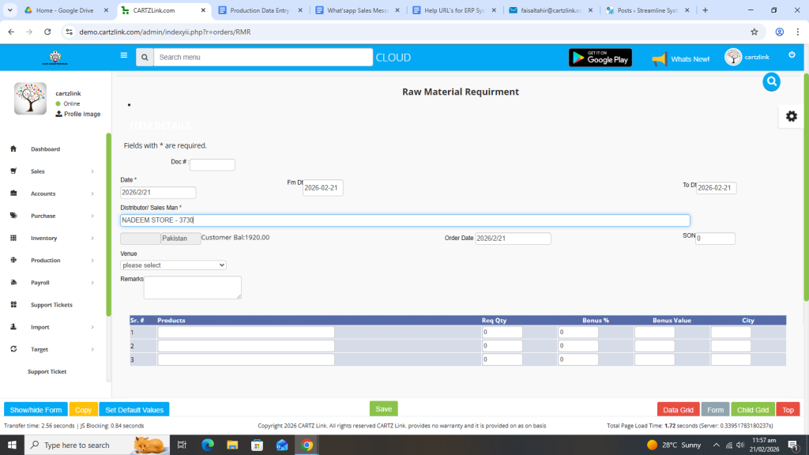Click the Show/hide Form button

coord(36,410)
